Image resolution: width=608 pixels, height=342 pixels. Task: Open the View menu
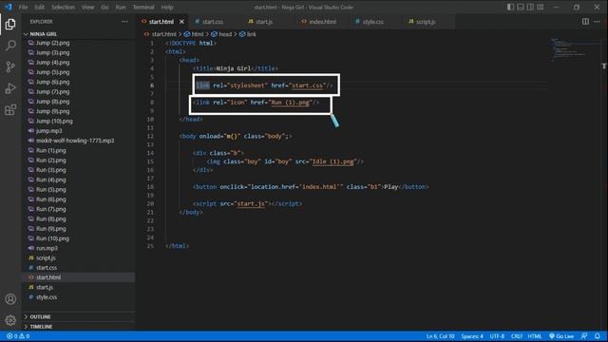click(x=88, y=7)
